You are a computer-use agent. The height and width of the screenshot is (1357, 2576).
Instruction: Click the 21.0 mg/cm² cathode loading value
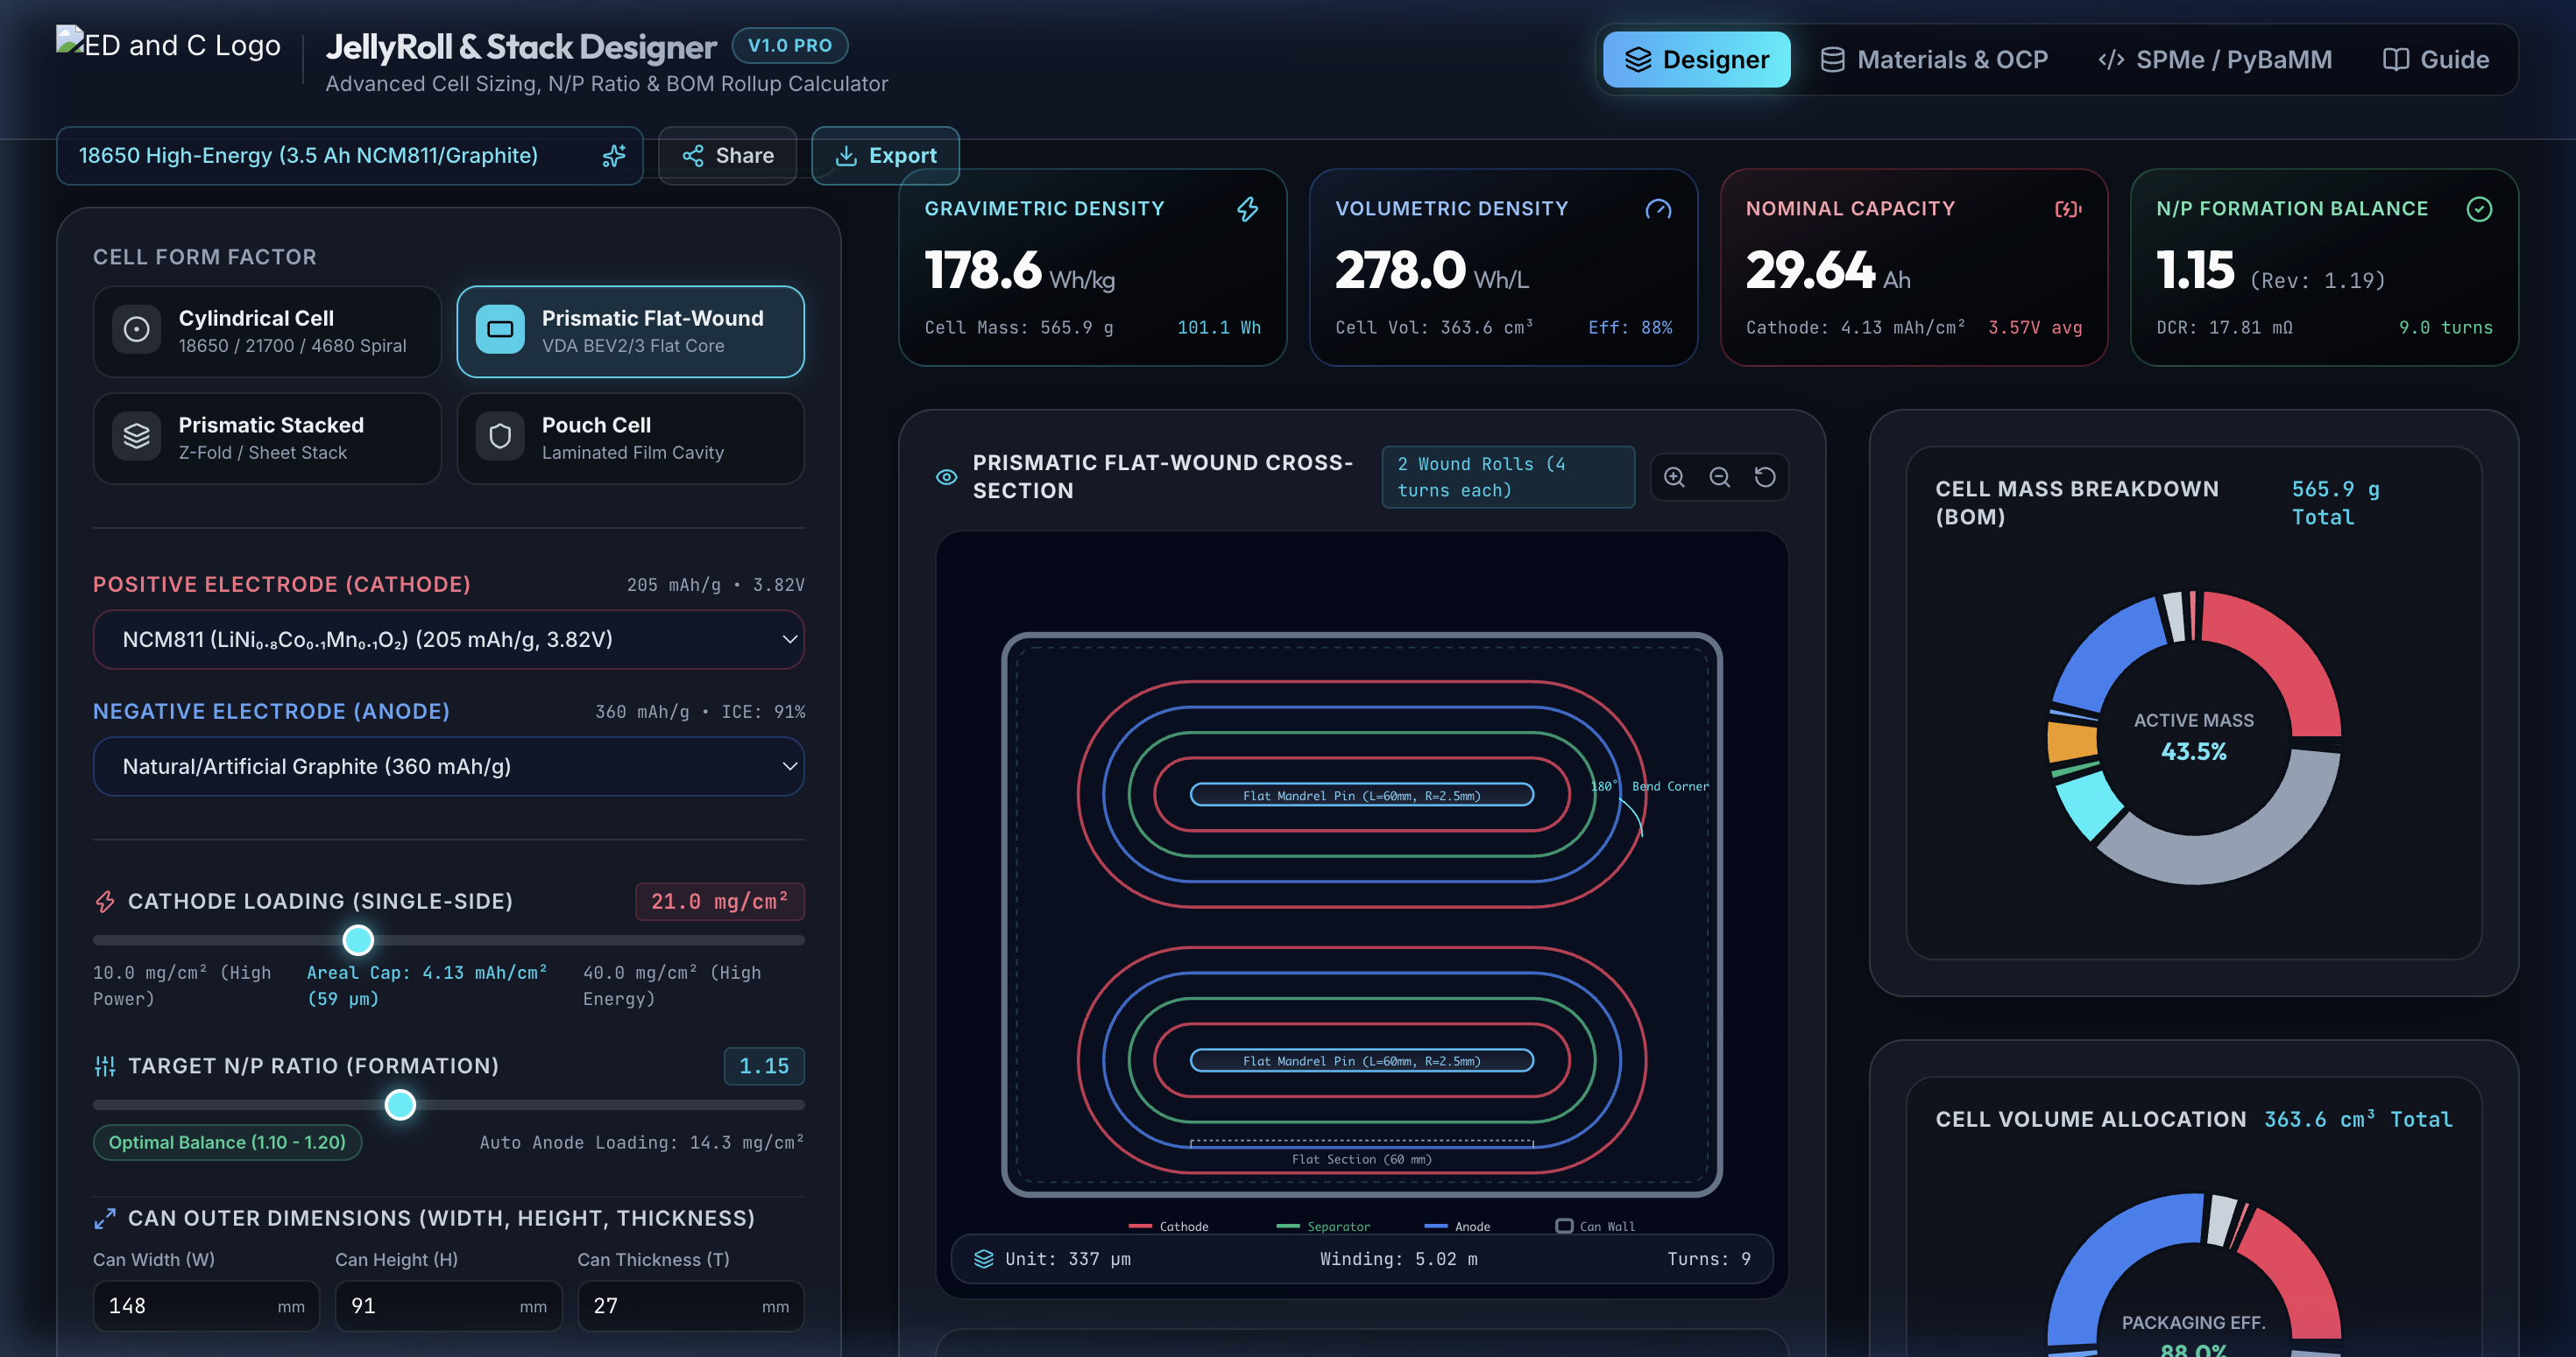[719, 902]
